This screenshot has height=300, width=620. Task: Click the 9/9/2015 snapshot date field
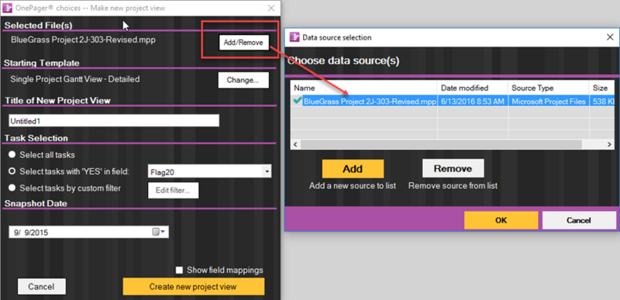point(88,233)
